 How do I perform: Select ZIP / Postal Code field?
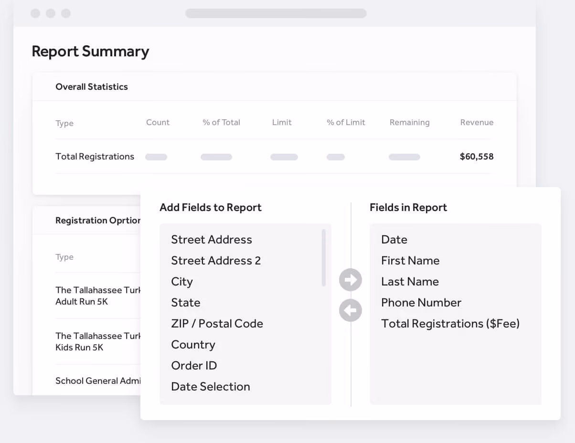217,324
